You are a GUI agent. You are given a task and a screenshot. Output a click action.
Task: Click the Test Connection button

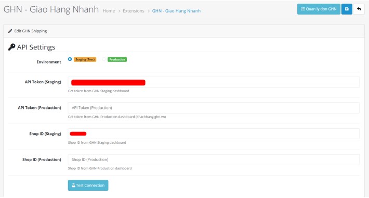point(88,185)
